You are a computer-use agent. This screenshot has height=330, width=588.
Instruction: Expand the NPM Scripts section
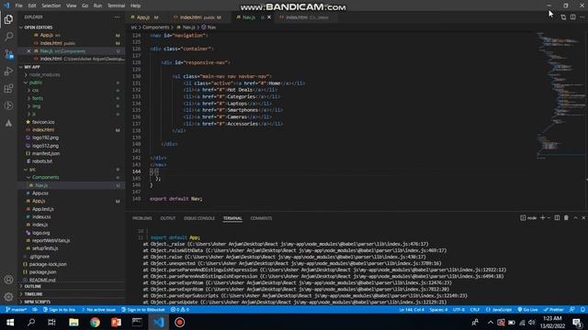click(x=72, y=302)
